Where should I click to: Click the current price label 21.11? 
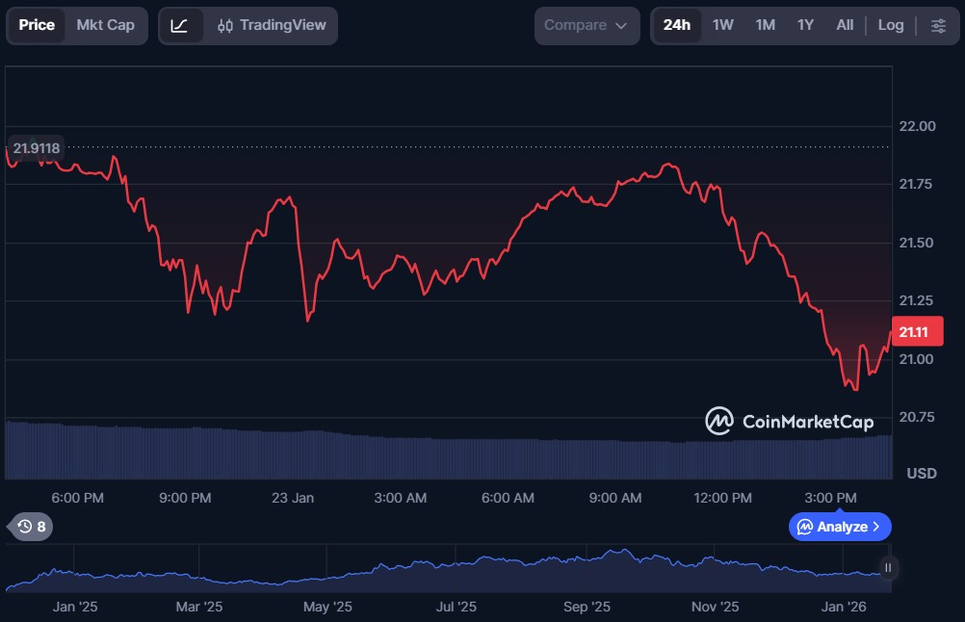point(917,332)
